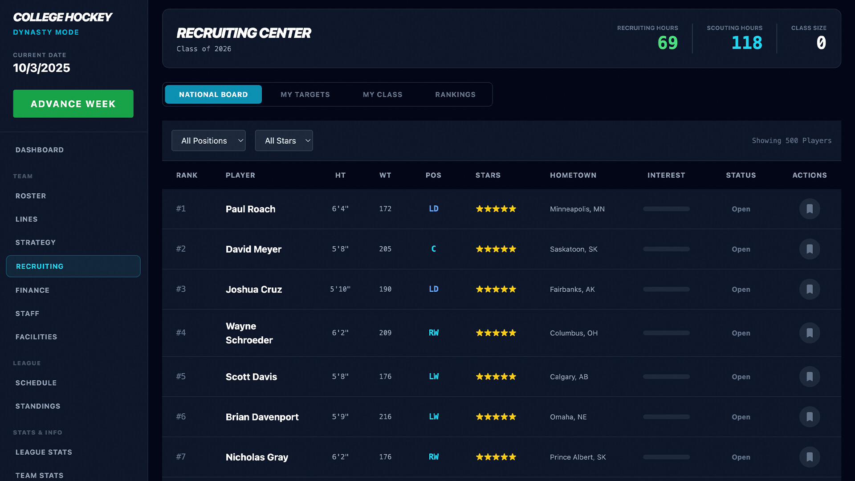Bookmark Paul Roach using his actions icon
The width and height of the screenshot is (855, 481).
pyautogui.click(x=810, y=209)
